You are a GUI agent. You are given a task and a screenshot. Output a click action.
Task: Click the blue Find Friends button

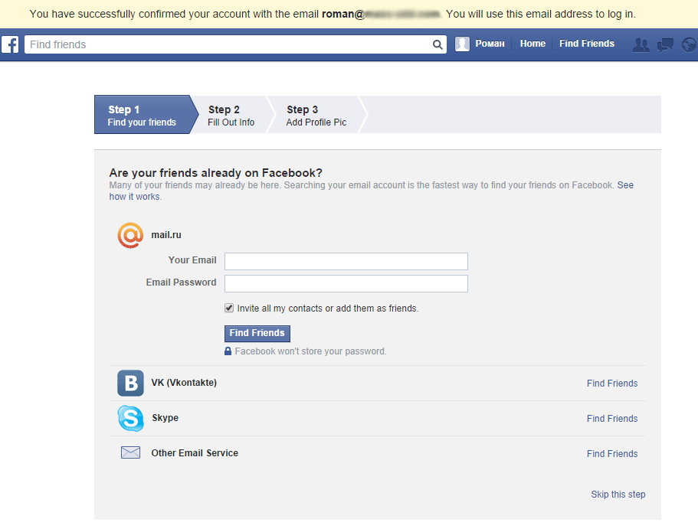257,333
